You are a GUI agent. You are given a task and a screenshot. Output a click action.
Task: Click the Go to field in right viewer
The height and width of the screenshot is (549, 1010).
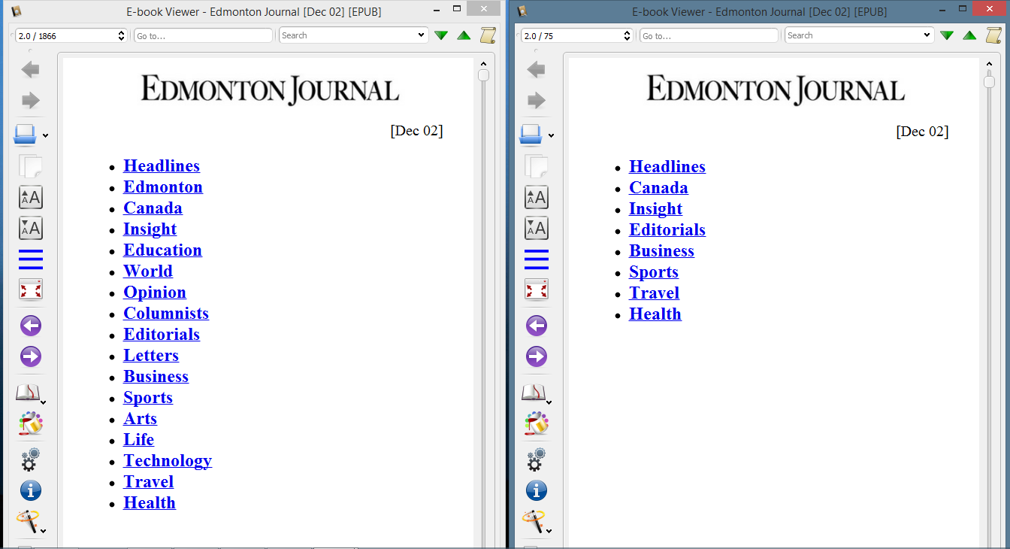point(709,35)
